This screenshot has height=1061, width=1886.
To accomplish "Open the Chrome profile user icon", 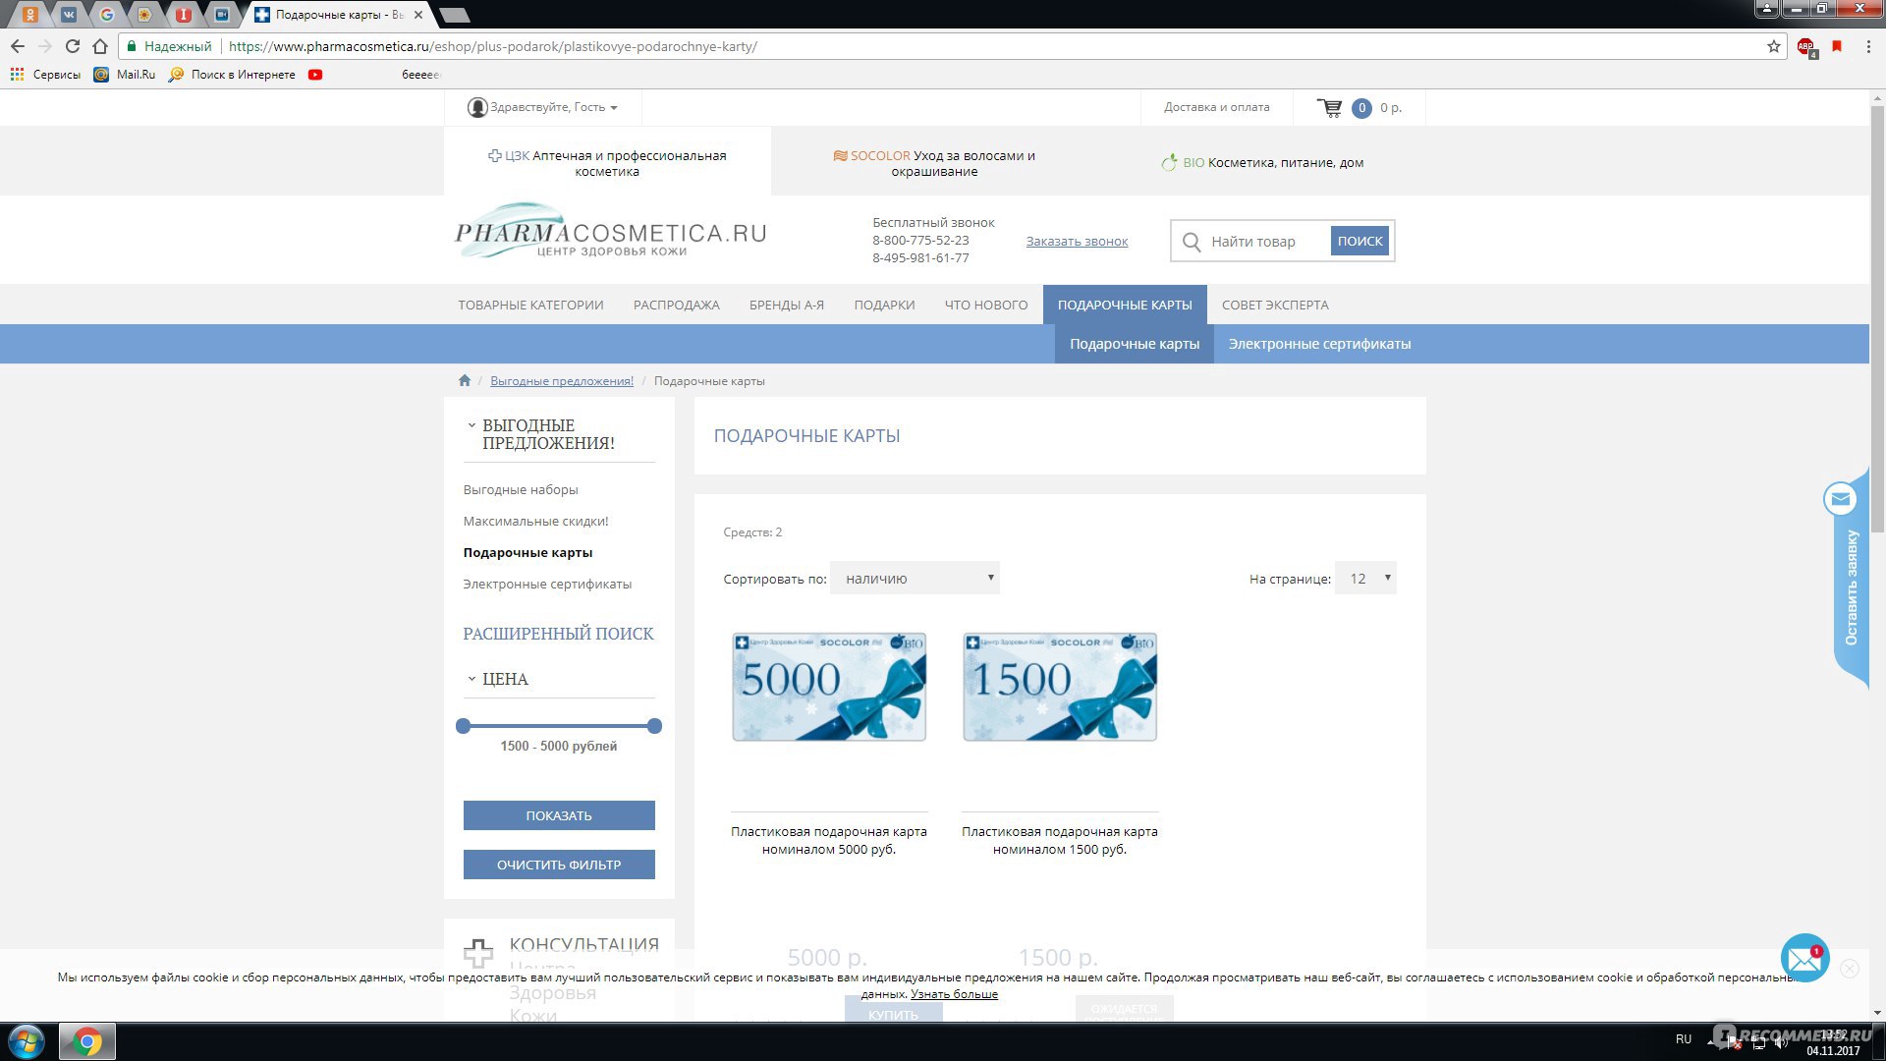I will (1766, 9).
